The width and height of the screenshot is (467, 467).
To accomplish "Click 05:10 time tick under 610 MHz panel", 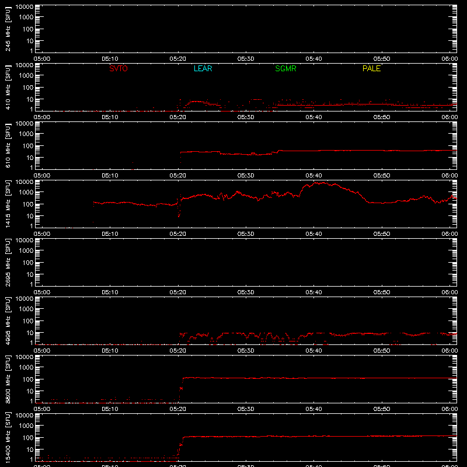I will point(110,176).
